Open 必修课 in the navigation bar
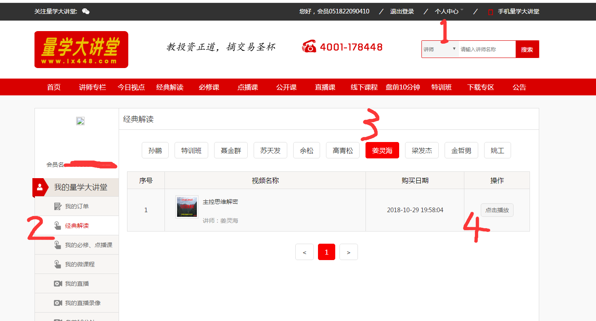The image size is (596, 321). (209, 87)
